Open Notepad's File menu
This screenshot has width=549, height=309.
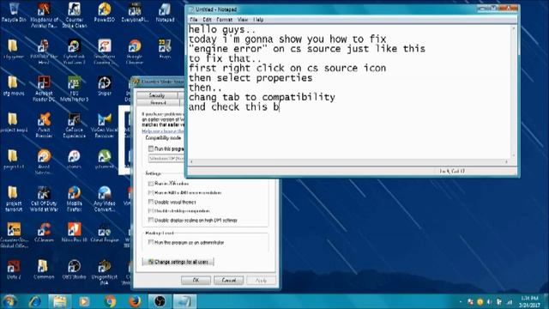(194, 20)
